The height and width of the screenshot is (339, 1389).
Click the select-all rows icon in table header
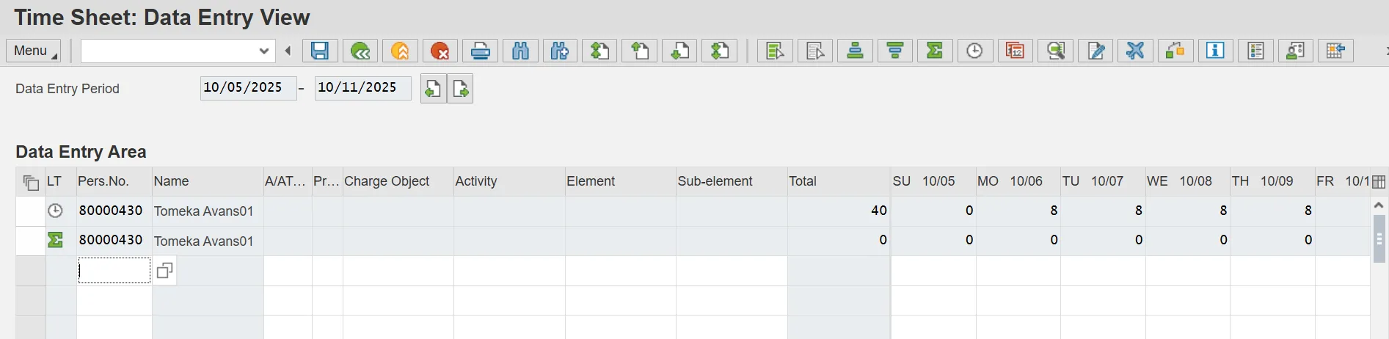pos(31,182)
